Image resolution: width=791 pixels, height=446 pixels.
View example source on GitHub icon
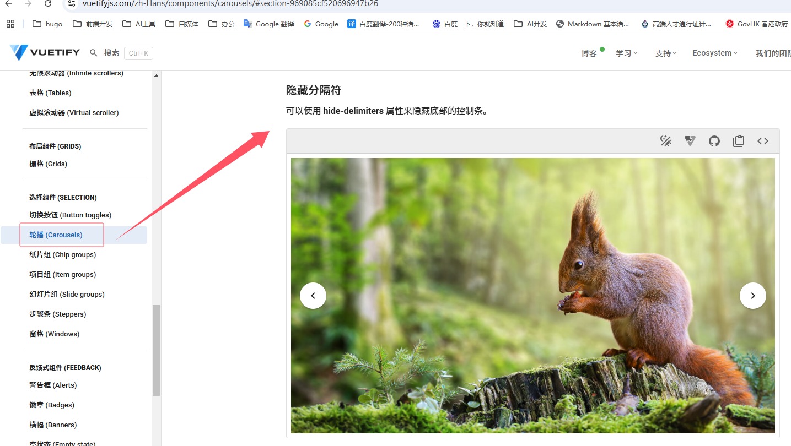tap(714, 141)
